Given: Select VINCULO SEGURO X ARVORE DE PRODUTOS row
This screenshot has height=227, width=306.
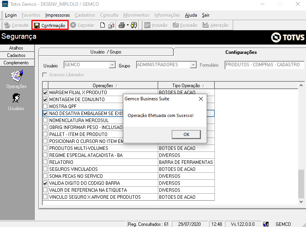Looking at the screenshot, I should 129,197.
